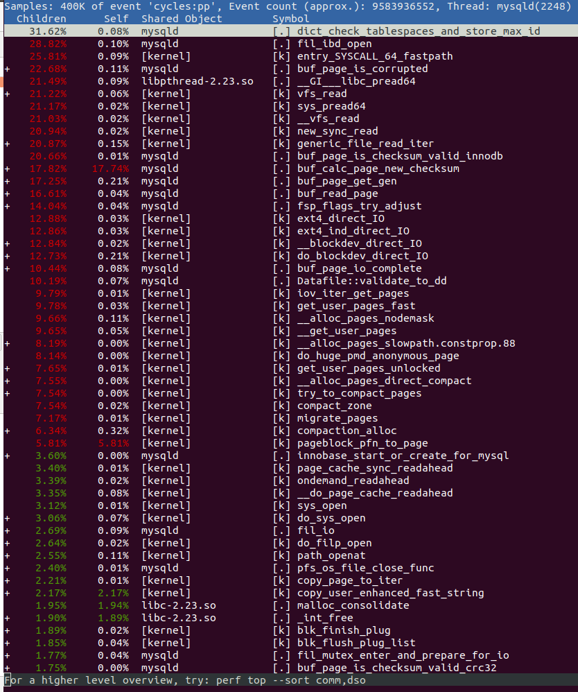
Task: Expand the fsp_flags_try_adjust entry
Action: [x=8, y=206]
